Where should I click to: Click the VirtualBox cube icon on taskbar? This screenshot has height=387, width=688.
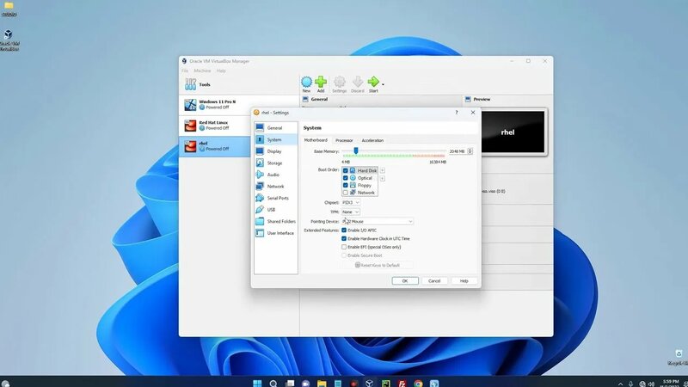coord(370,384)
